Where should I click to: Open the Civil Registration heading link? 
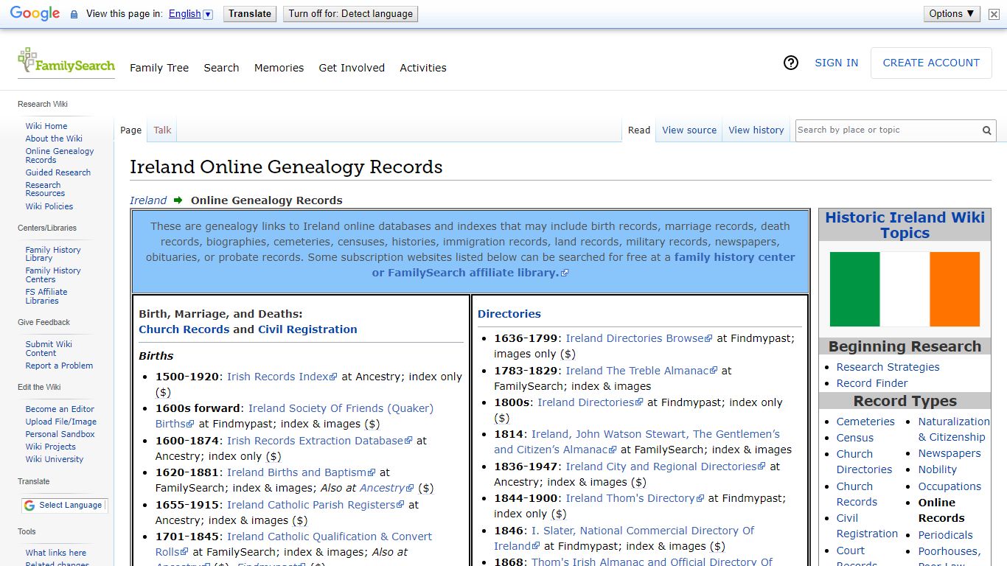click(x=307, y=329)
